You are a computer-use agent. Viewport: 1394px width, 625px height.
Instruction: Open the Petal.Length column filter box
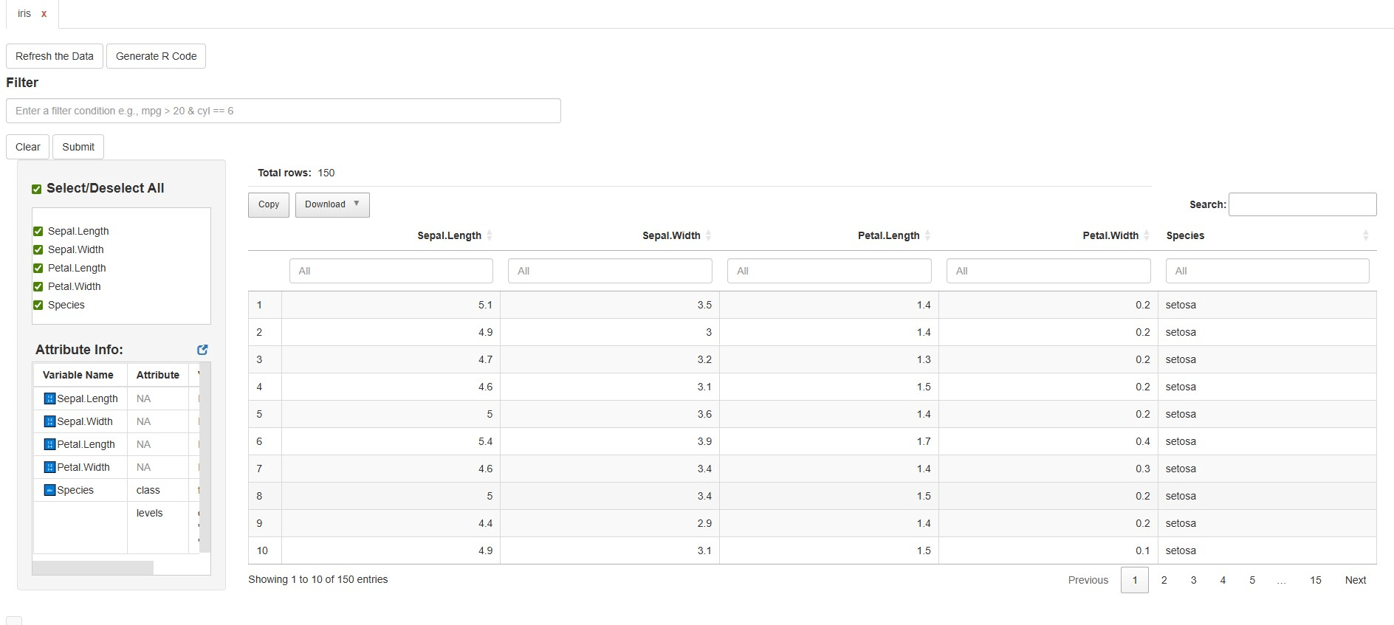click(x=828, y=271)
